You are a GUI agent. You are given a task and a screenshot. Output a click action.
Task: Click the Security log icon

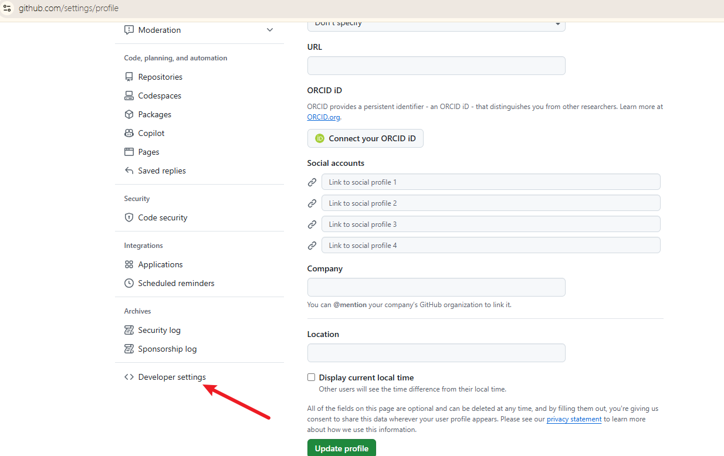(x=129, y=330)
